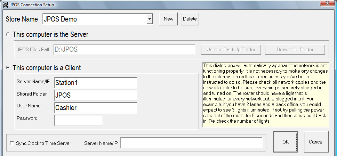Select 'This computer is the Server' radio button
The width and height of the screenshot is (337, 156).
pos(8,34)
